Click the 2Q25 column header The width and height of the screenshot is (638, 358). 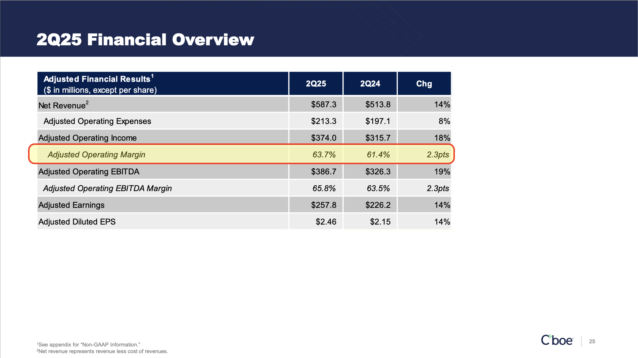tap(316, 84)
